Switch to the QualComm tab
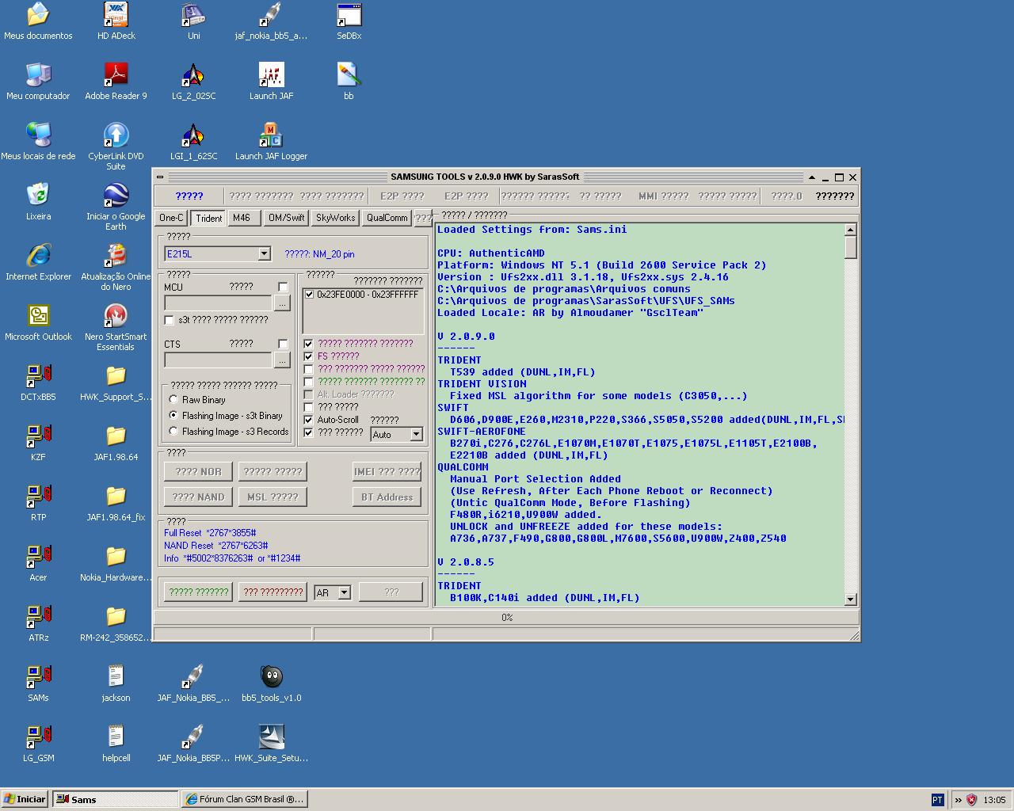The image size is (1014, 811). point(387,218)
